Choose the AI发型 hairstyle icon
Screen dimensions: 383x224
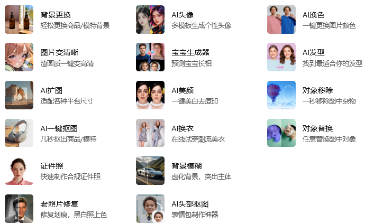click(281, 57)
